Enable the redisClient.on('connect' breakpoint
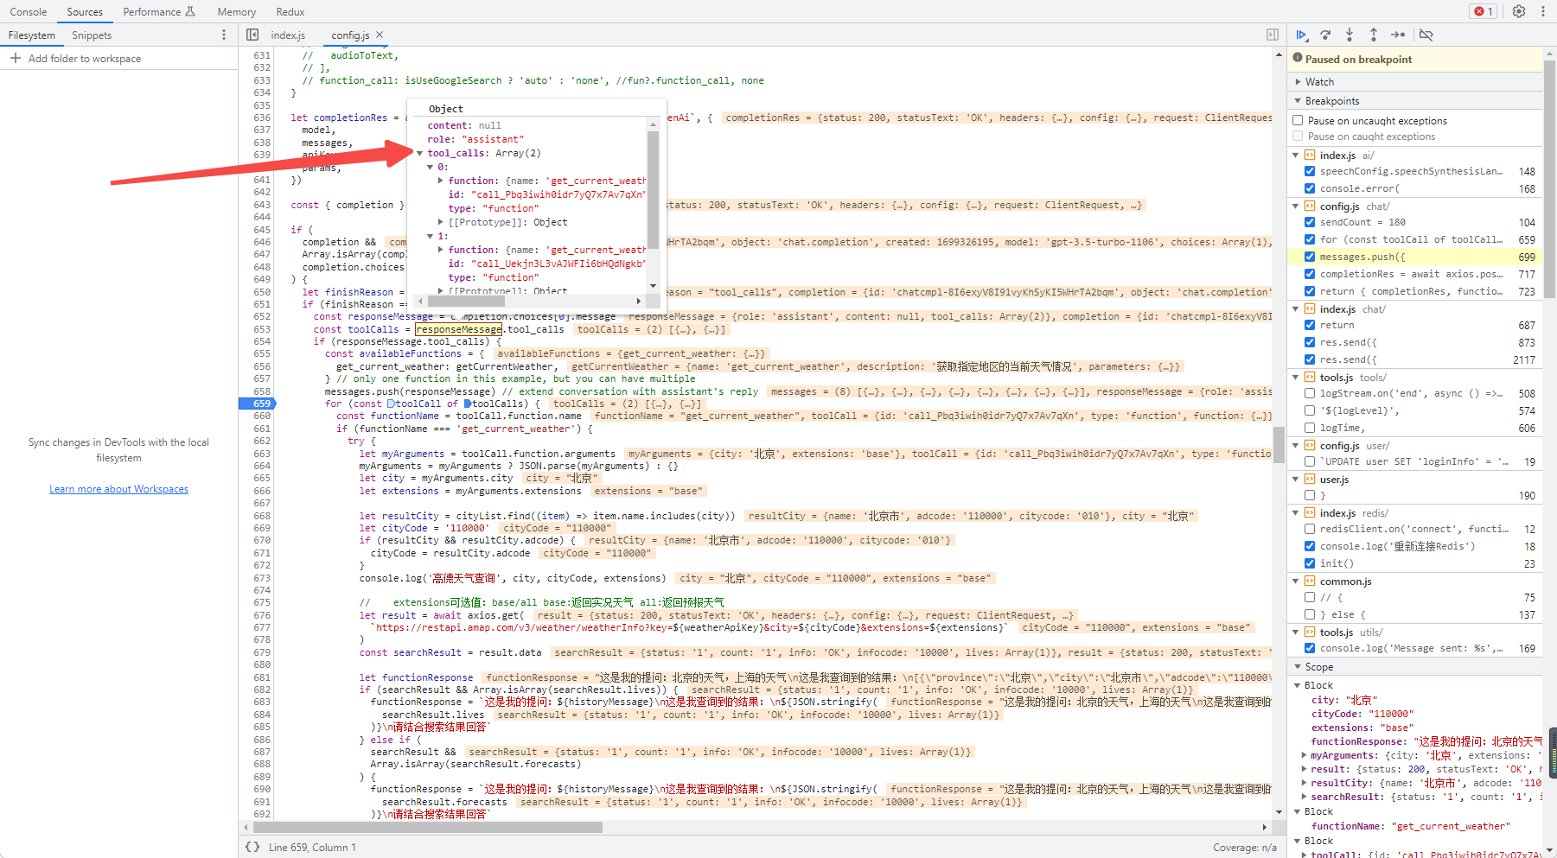 click(x=1310, y=529)
